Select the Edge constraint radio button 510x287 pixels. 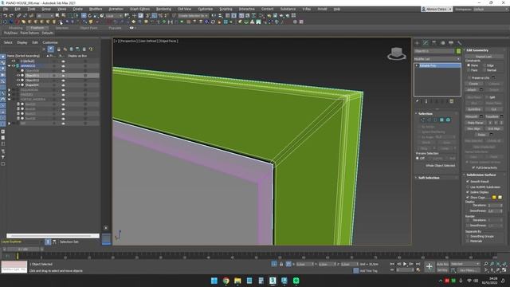tap(484, 65)
